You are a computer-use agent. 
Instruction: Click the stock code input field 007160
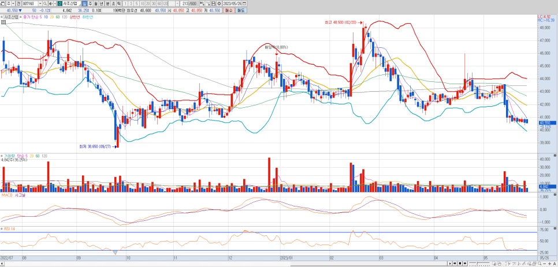tap(30, 3)
